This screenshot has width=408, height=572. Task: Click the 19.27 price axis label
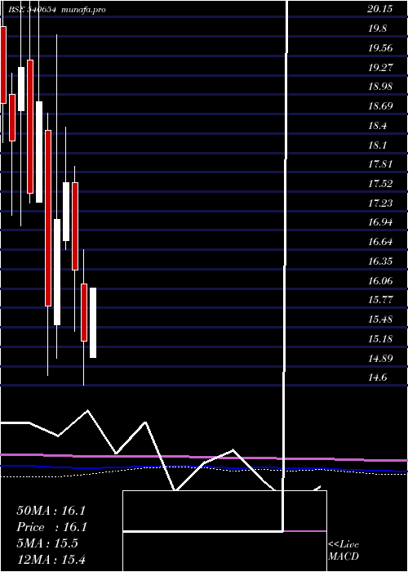pos(380,68)
